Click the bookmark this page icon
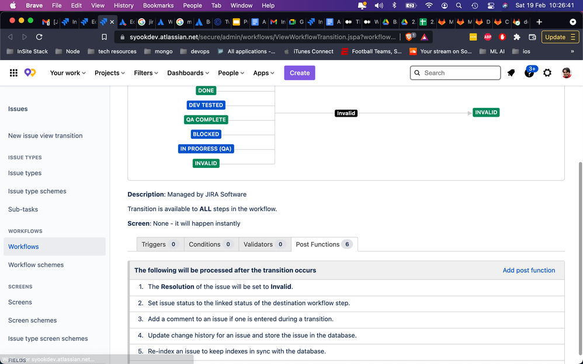Screen dimensions: 583x364 104,37
